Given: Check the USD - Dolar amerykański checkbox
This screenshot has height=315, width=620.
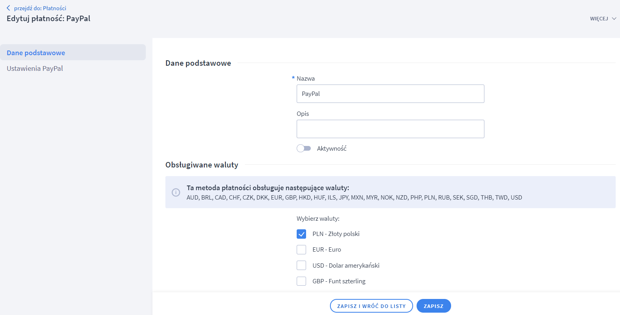Looking at the screenshot, I should 301,265.
